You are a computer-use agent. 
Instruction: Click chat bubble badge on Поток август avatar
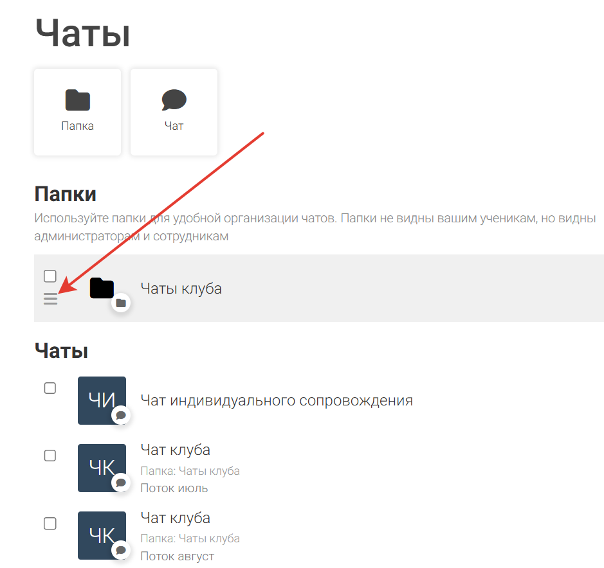point(121,550)
